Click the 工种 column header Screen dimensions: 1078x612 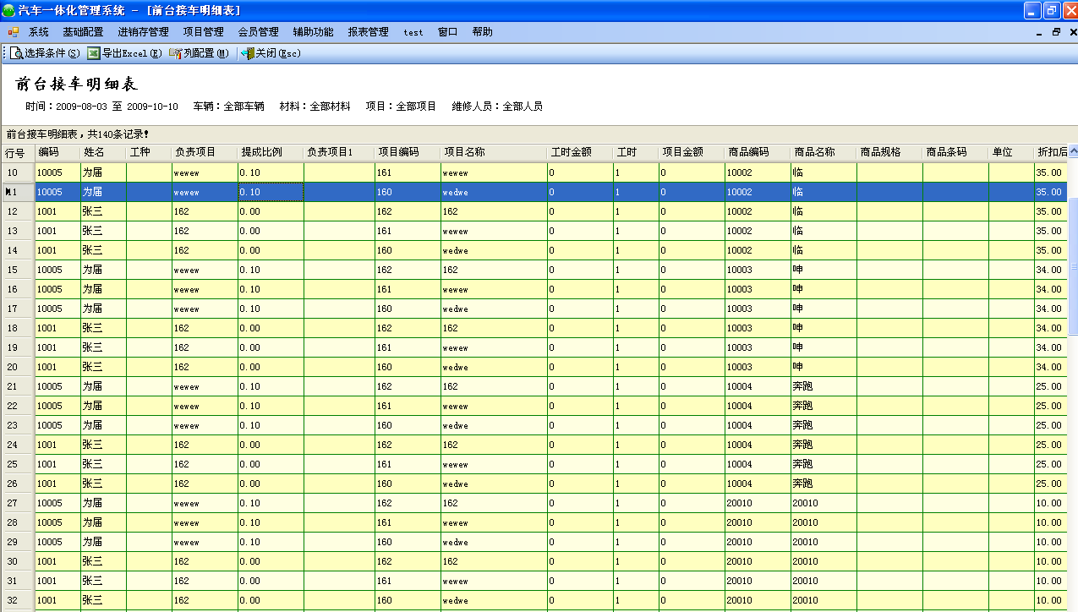click(x=149, y=153)
